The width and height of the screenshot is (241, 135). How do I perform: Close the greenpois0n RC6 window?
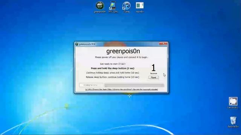163,44
